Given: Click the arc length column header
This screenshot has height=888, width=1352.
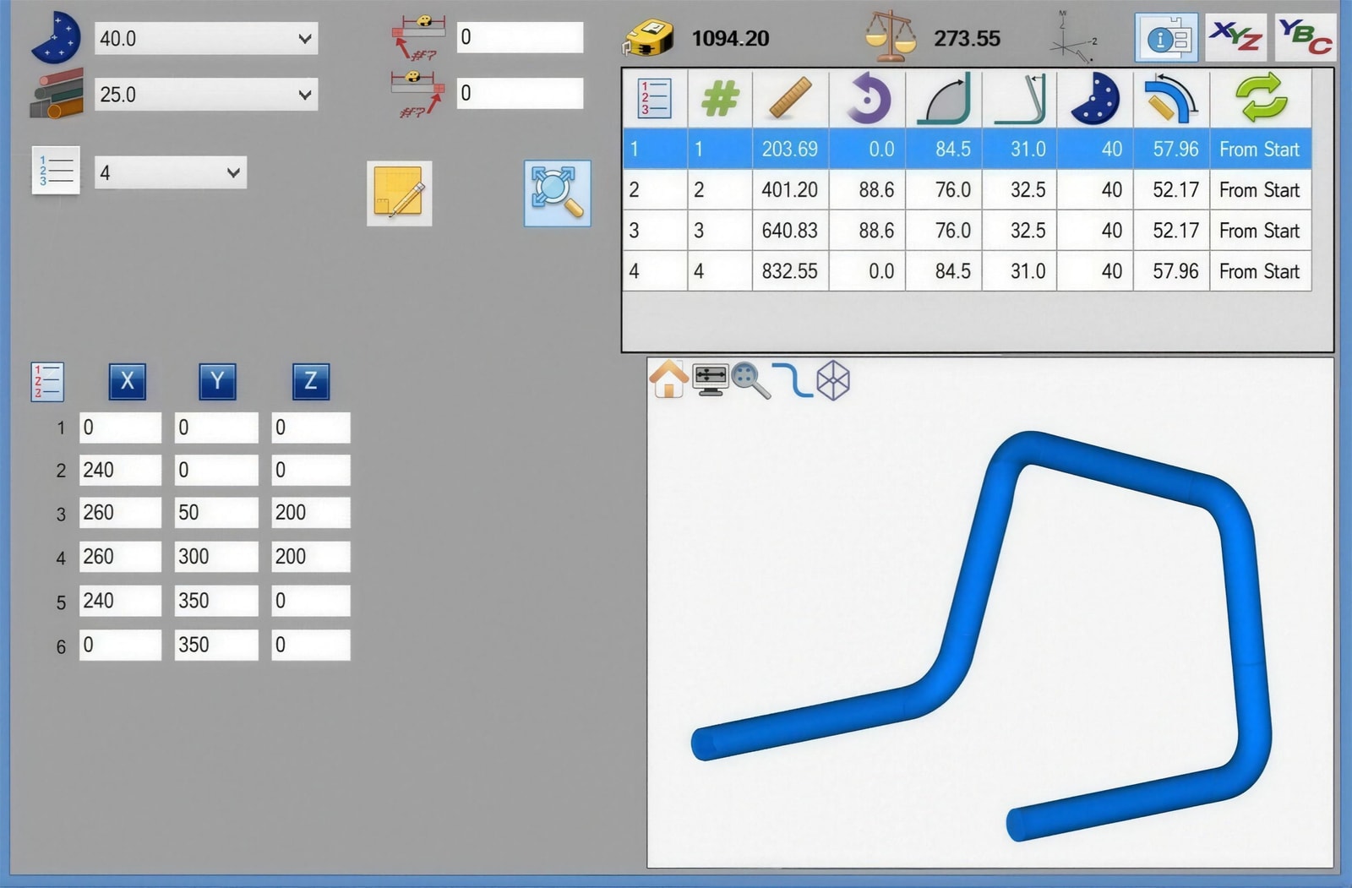Looking at the screenshot, I should pyautogui.click(x=1171, y=99).
